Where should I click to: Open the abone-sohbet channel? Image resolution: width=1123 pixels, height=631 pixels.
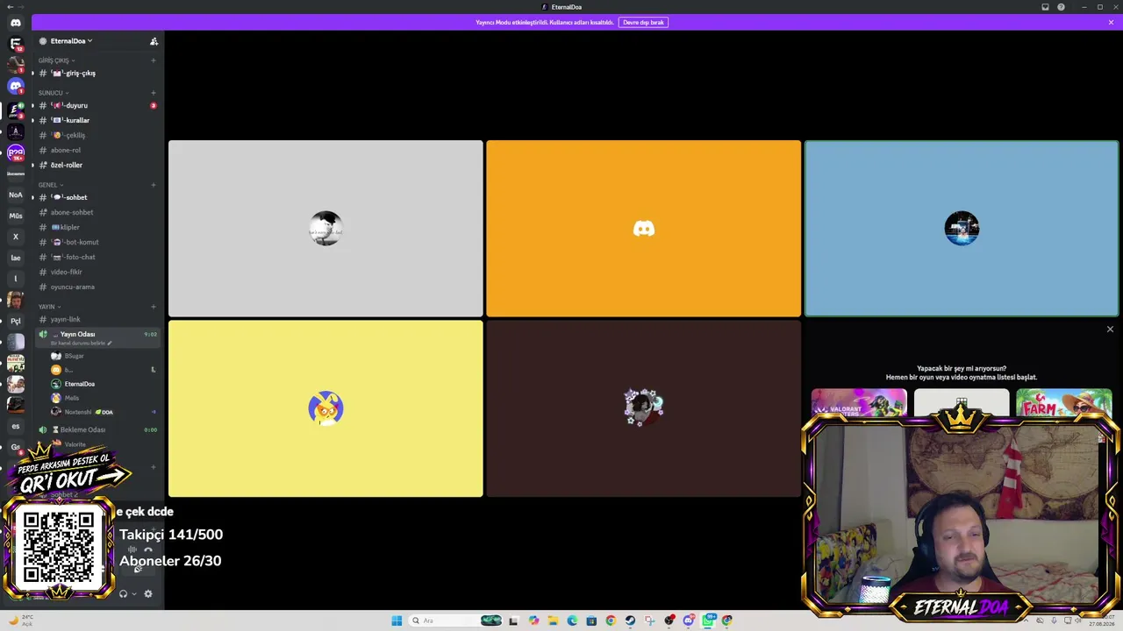97,212
